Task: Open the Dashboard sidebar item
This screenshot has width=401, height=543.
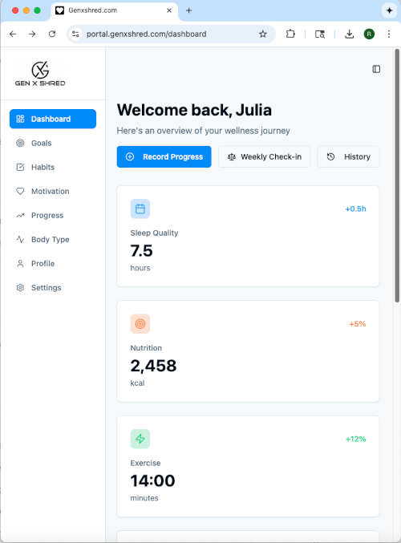Action: [x=53, y=119]
